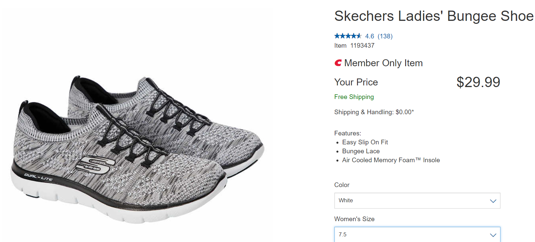Expand the Women's Size chevron arrow
Image resolution: width=535 pixels, height=242 pixels.
point(493,235)
